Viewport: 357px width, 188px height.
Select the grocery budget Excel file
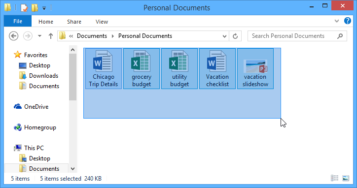142,68
